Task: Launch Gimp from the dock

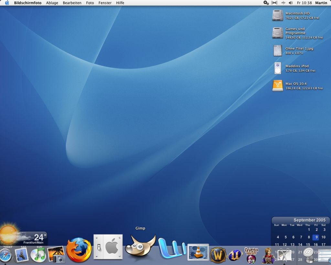Action: (x=140, y=247)
